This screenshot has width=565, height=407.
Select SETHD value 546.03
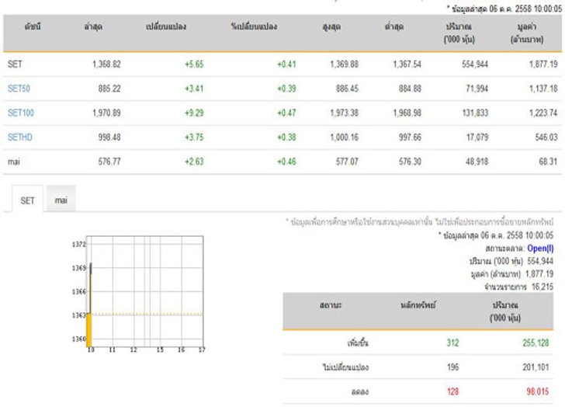coord(546,137)
